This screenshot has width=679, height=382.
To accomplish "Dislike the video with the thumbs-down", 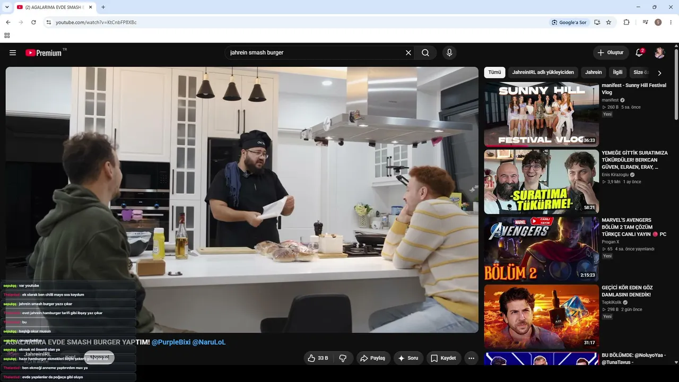I will [343, 358].
